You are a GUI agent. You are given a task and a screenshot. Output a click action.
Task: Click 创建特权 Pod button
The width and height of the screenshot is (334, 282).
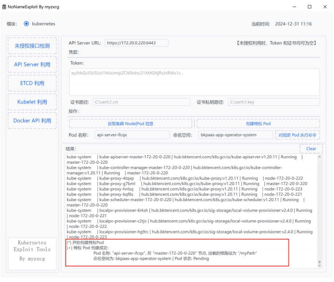pyautogui.click(x=258, y=123)
